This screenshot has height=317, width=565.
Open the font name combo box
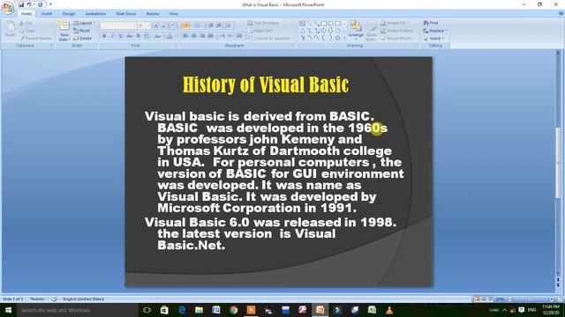118,26
